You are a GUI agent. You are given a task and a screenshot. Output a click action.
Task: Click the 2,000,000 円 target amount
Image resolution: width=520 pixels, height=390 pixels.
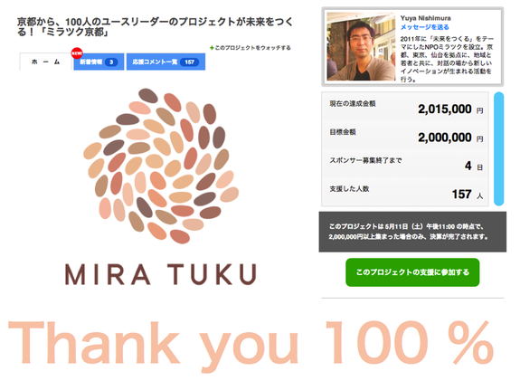tap(450, 138)
